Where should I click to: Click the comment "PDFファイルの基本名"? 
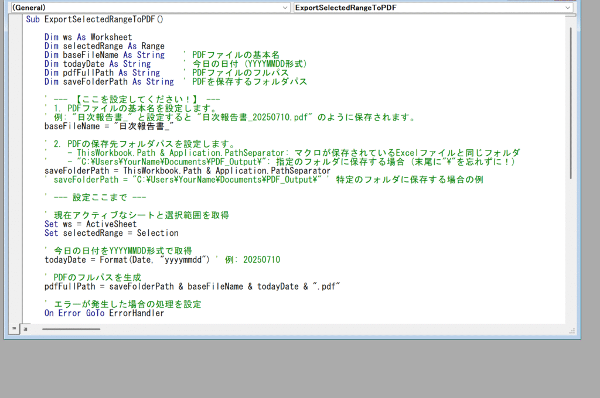click(x=236, y=55)
